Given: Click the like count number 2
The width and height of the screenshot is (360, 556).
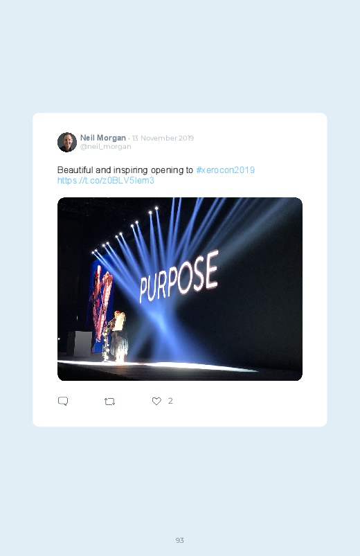Looking at the screenshot, I should tap(170, 401).
